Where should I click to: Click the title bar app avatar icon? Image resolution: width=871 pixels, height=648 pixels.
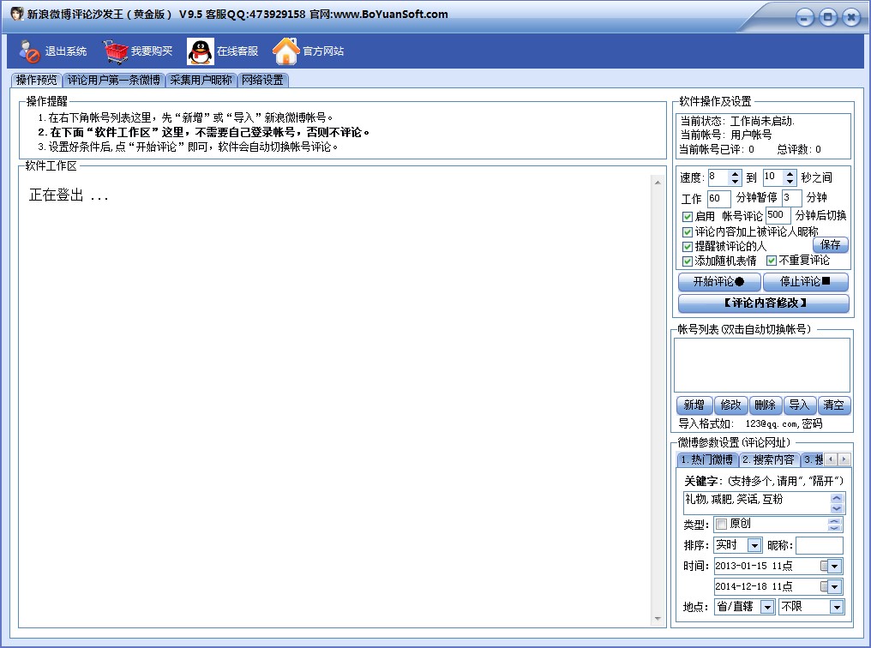pyautogui.click(x=16, y=14)
